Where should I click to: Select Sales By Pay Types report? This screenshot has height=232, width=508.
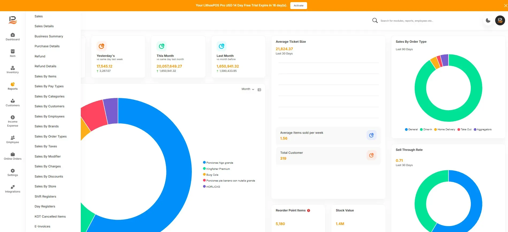click(x=49, y=86)
